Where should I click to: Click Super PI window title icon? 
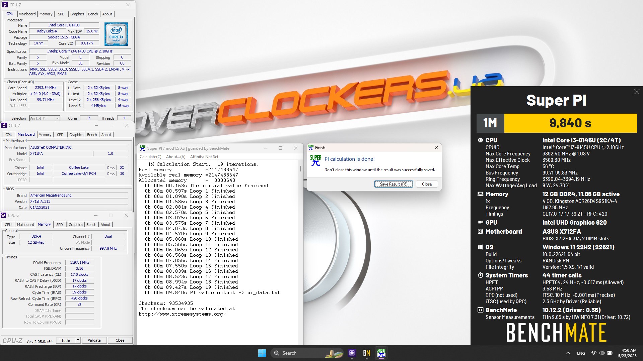142,148
